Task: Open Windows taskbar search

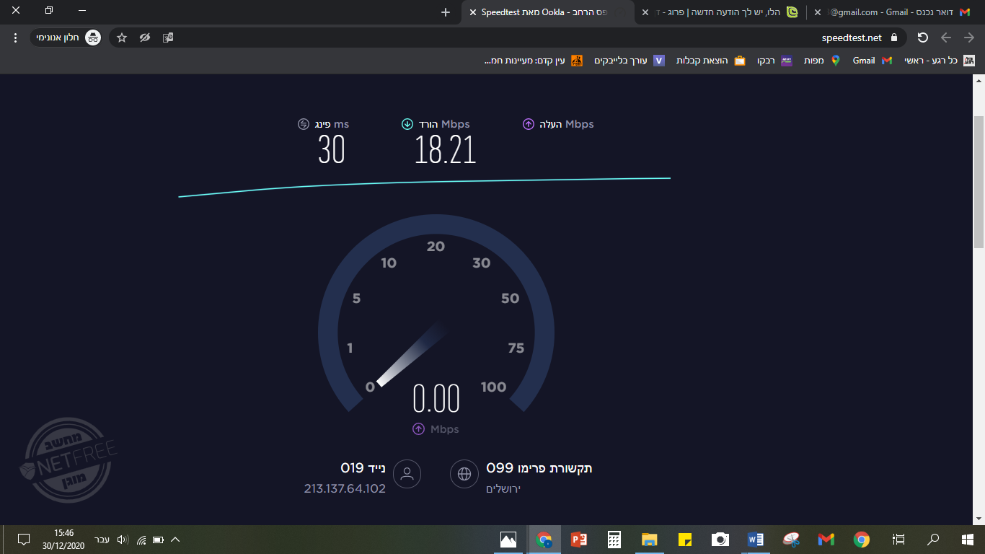Action: click(x=933, y=539)
